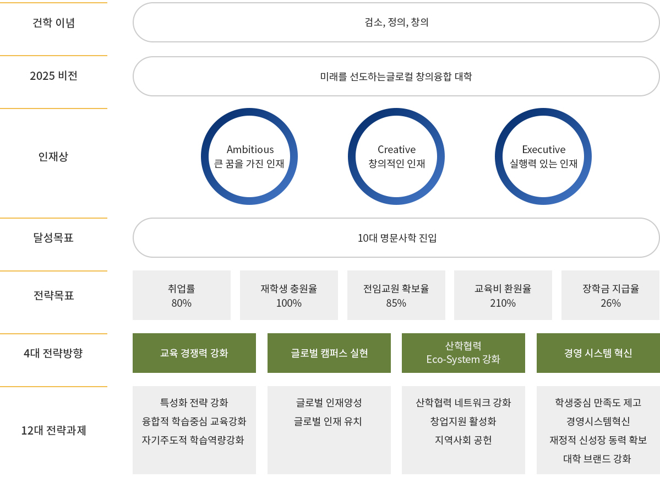Viewport: 660px width, 499px height.
Task: Click the 창업지원 활성화 text
Action: click(x=463, y=421)
